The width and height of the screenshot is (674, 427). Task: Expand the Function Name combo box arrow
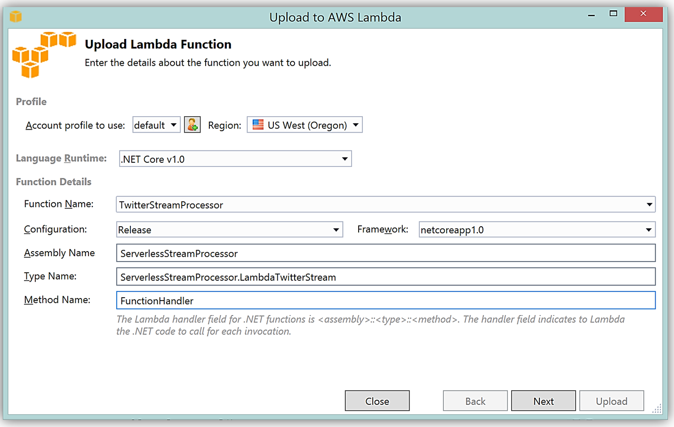point(649,205)
